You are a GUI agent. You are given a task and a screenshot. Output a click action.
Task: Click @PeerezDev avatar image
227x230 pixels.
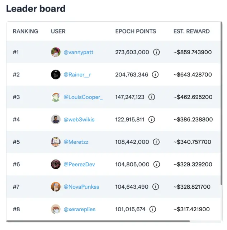click(56, 164)
